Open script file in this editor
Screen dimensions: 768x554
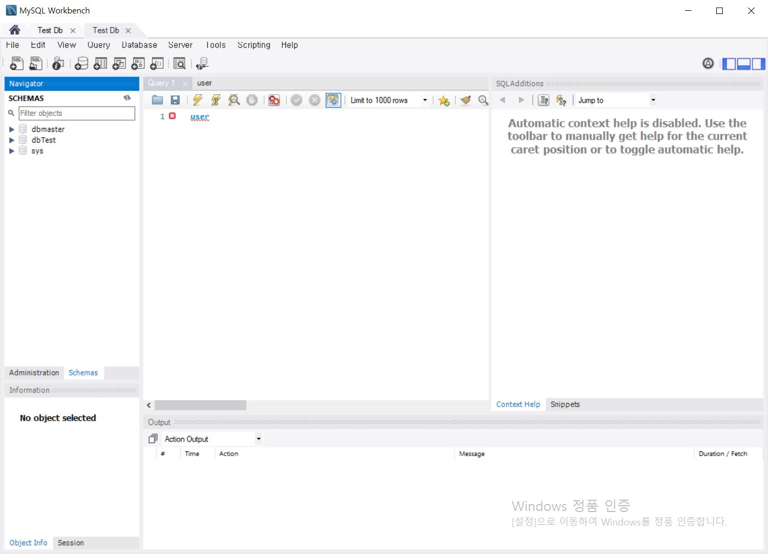[x=157, y=100]
